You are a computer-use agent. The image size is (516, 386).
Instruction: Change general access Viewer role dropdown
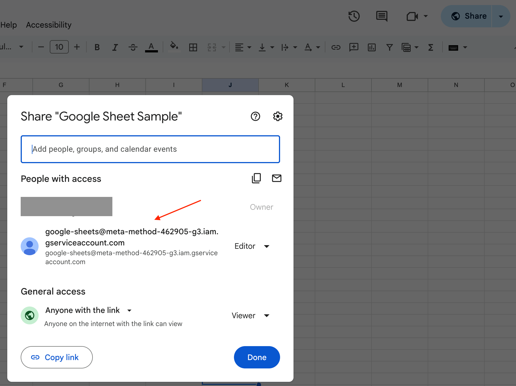tap(250, 315)
